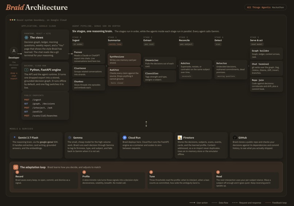Select the Ingest stage heading
Viewport: 294px width, 206px height.
click(76, 40)
